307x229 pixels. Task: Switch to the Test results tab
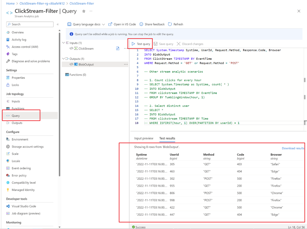(x=167, y=139)
